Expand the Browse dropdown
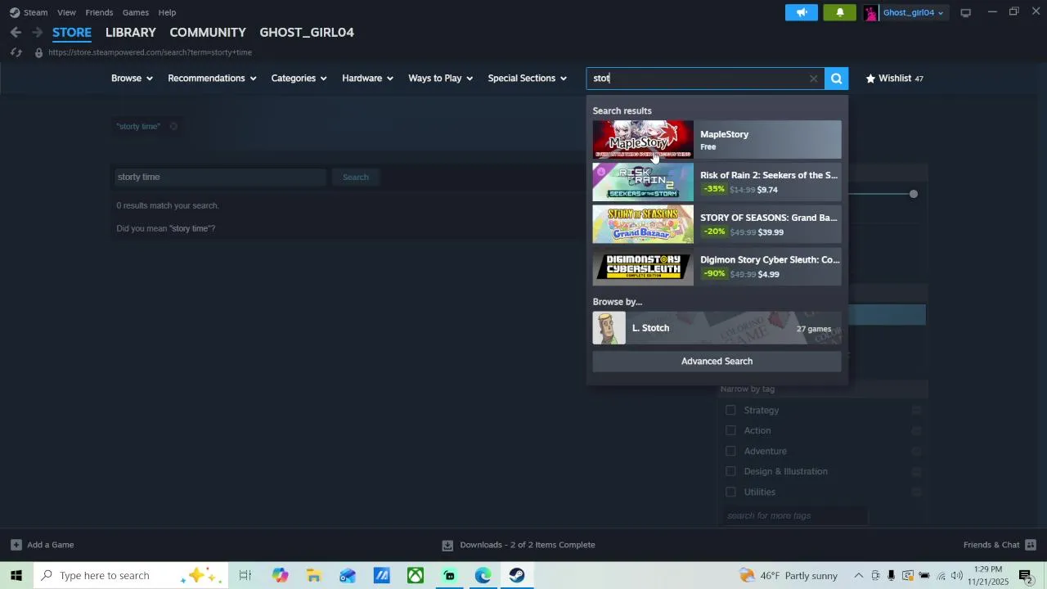Viewport: 1047px width, 589px height. coord(132,79)
